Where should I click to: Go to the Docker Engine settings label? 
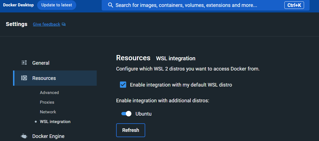[48, 136]
